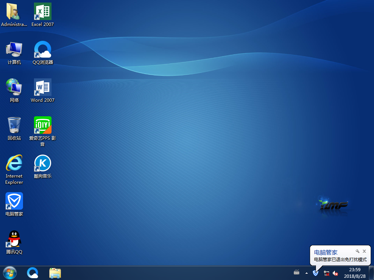Open Windows Explorer from the taskbar
This screenshot has width=374, height=280.
55,273
